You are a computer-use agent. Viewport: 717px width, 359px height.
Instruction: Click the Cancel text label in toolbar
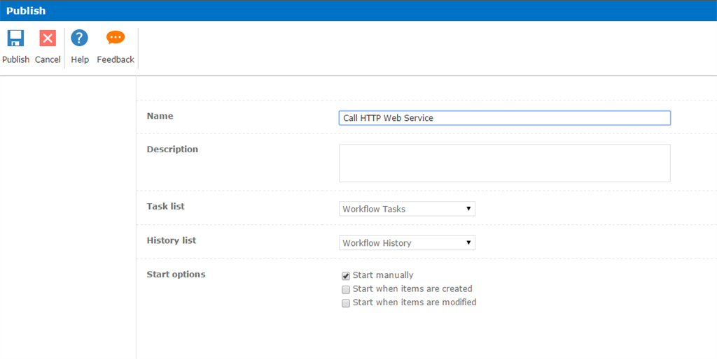click(x=48, y=59)
